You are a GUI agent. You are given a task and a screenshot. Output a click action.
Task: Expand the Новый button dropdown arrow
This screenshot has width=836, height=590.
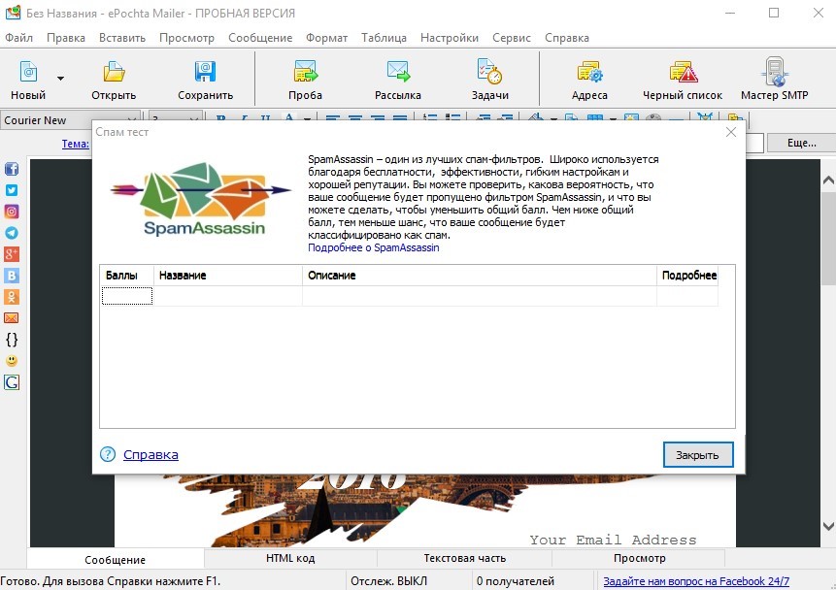coord(61,79)
